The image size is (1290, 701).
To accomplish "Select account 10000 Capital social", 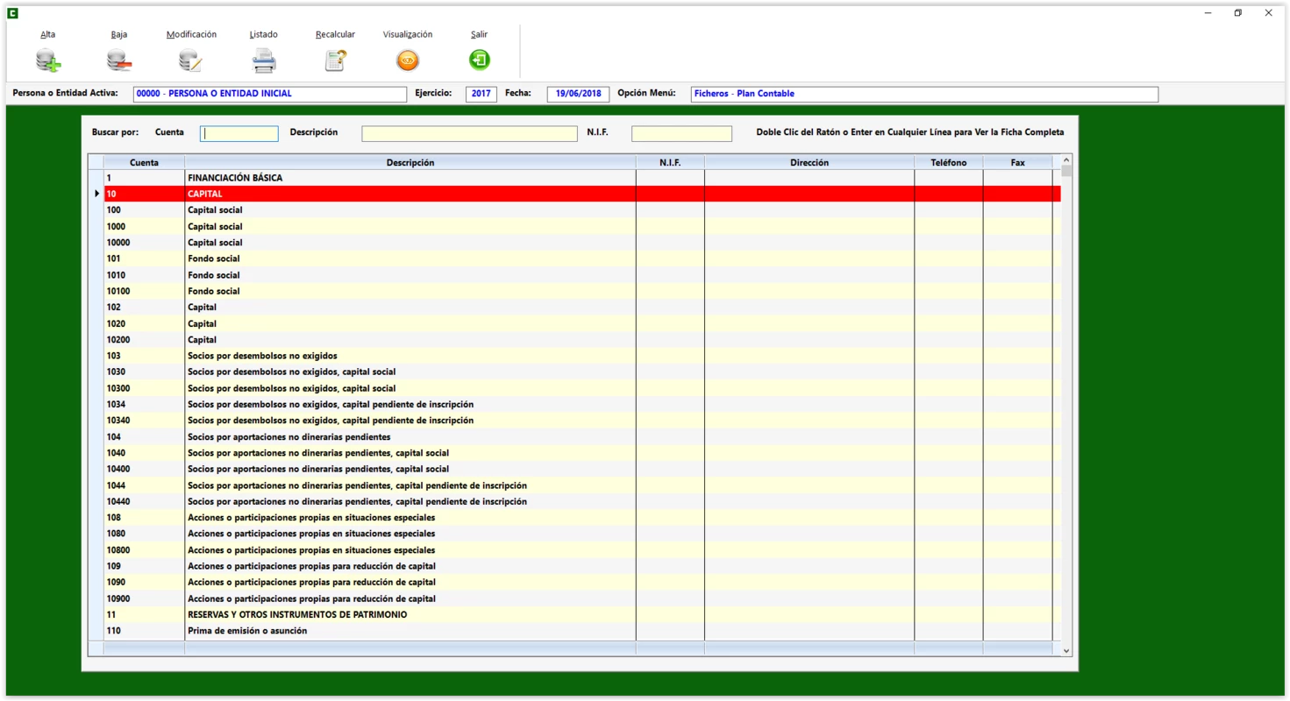I will coord(581,243).
